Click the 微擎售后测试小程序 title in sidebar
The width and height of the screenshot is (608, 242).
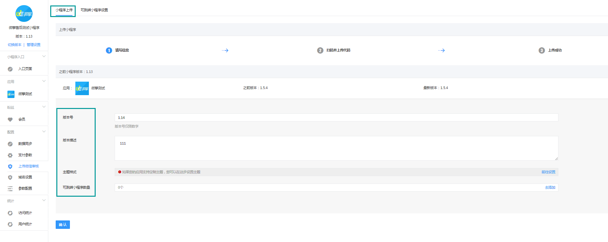coord(24,28)
